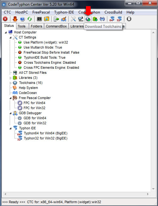This screenshot has height=206, width=158.
Task: Collapse the CT Settings tree node
Action: [x=10, y=38]
